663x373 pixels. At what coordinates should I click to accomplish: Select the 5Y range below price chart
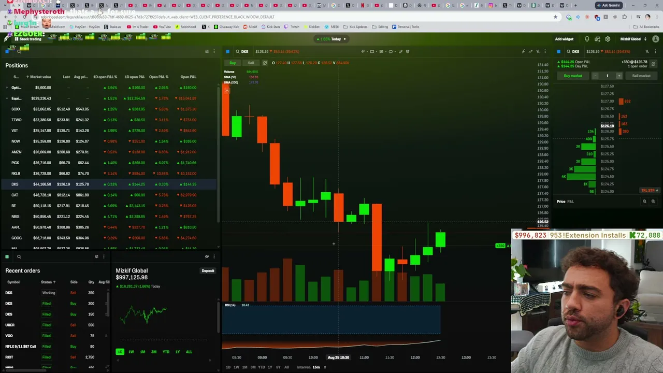pyautogui.click(x=278, y=367)
